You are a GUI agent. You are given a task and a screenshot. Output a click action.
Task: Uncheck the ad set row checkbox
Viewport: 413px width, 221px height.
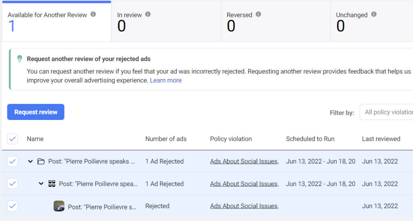[x=13, y=184]
